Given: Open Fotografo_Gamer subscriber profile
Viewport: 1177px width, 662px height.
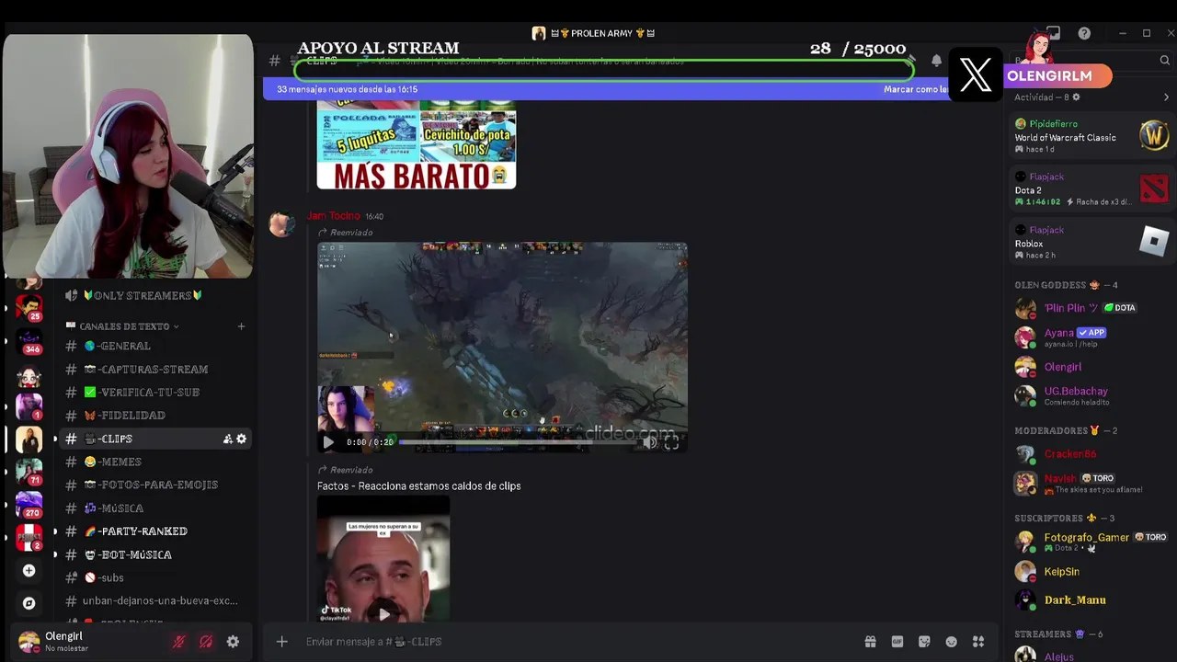Looking at the screenshot, I should [1091, 542].
